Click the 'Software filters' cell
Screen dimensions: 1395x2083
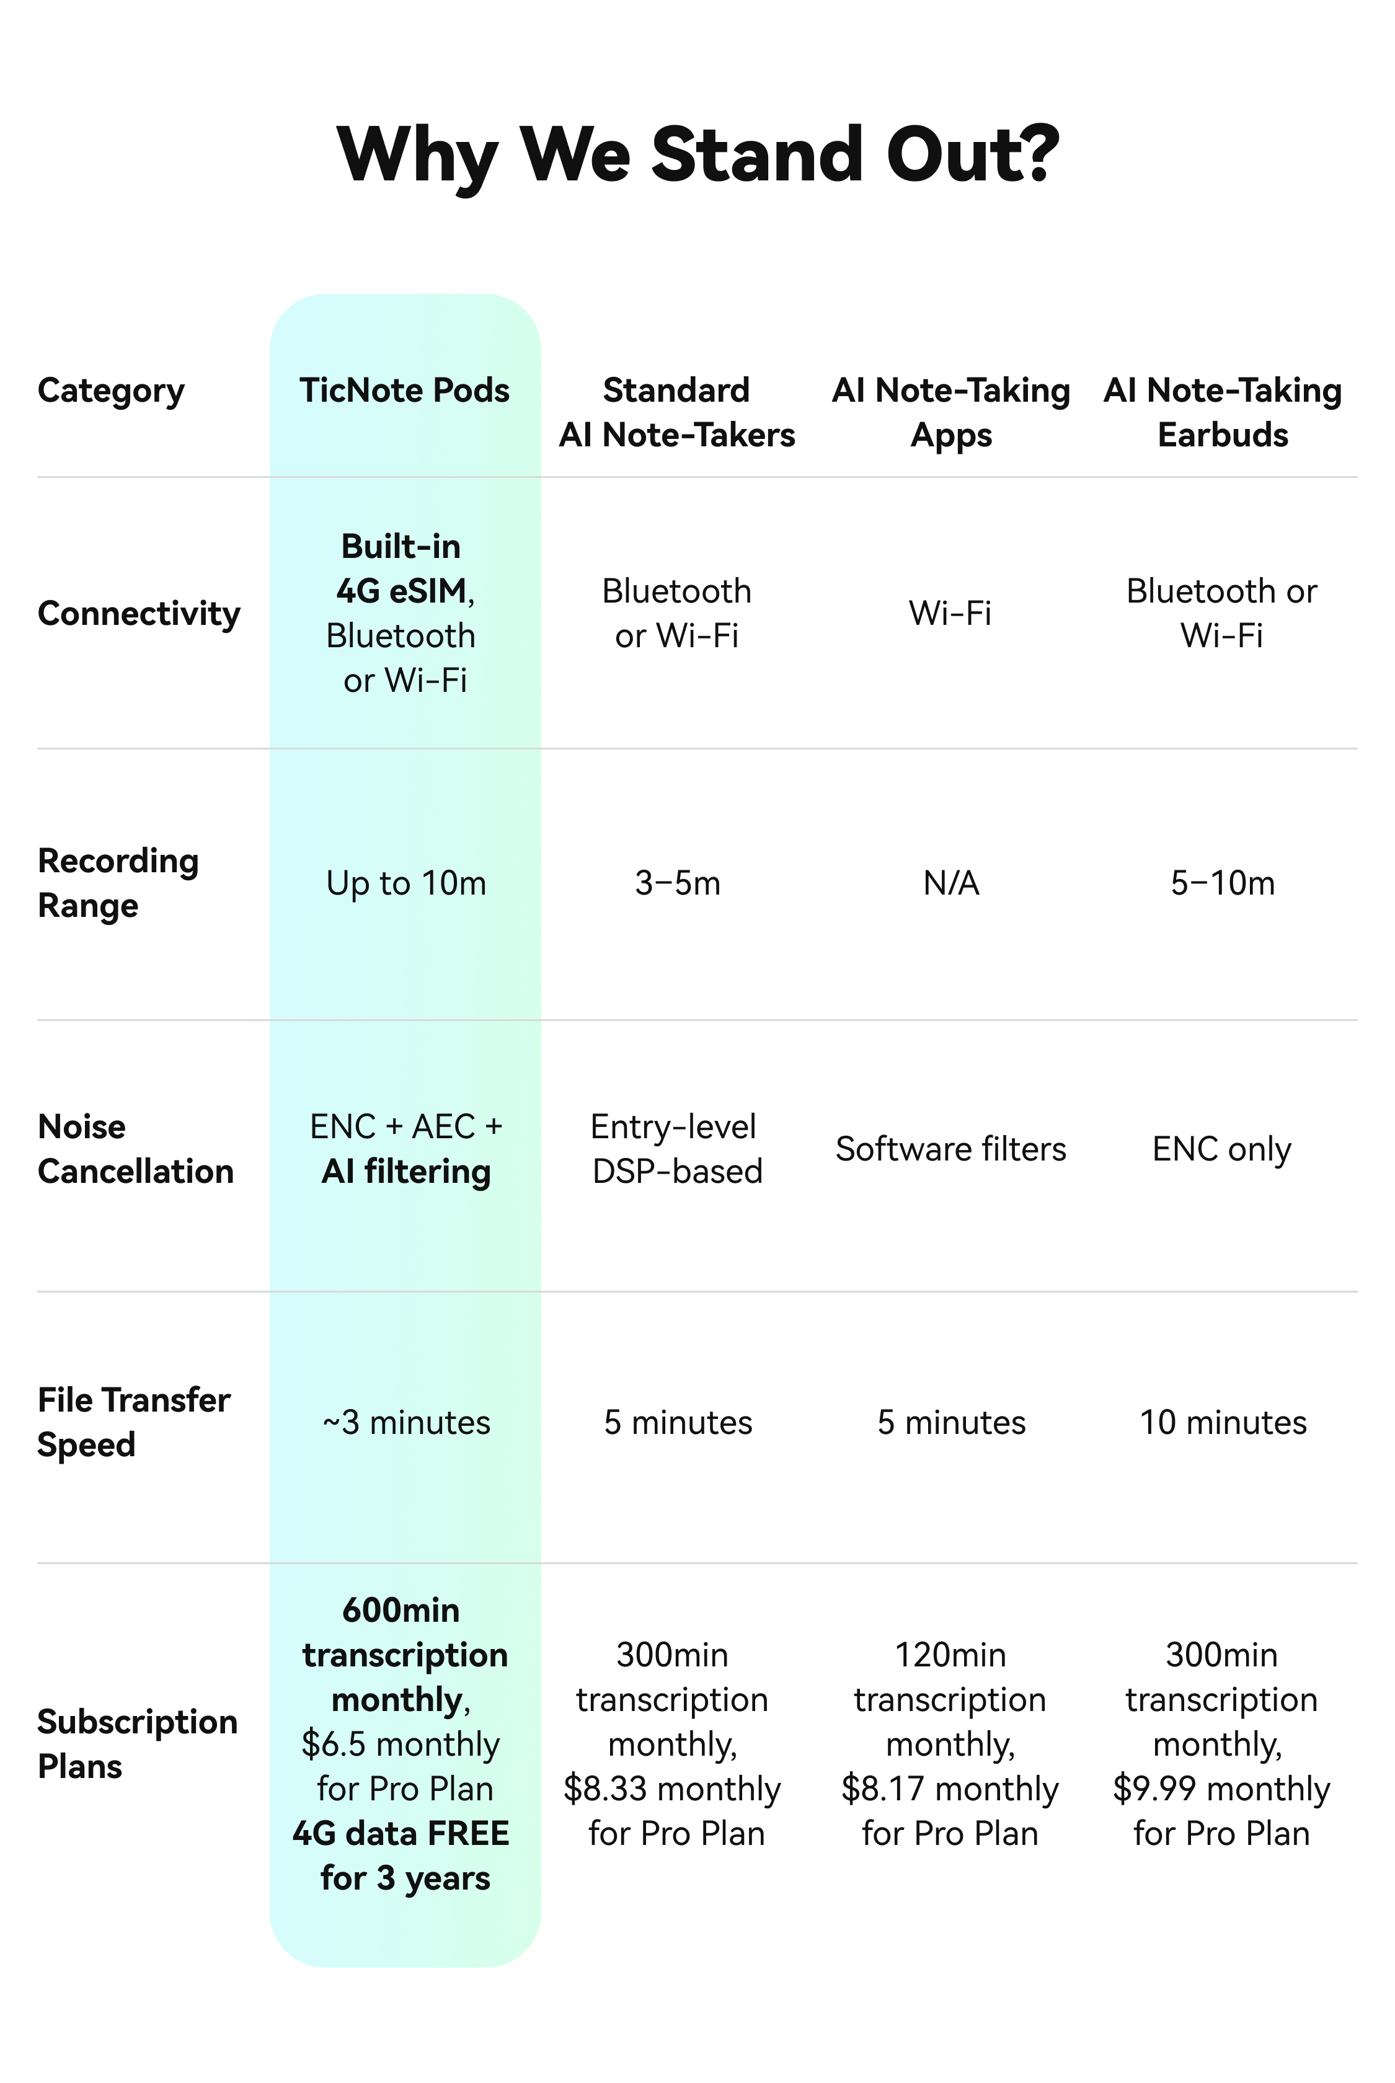point(950,1149)
